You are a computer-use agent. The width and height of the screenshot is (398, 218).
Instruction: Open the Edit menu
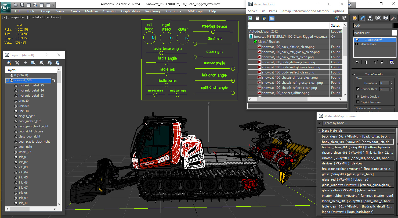(x=18, y=11)
